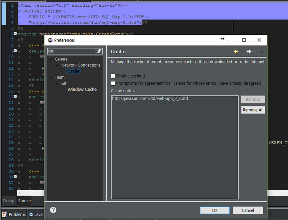This screenshot has height=220, width=288.
Task: Click the Eclipse icon in Preferences title
Action: coord(50,40)
